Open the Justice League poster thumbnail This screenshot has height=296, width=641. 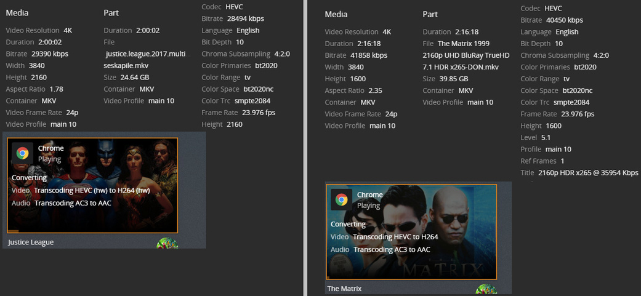[92, 185]
